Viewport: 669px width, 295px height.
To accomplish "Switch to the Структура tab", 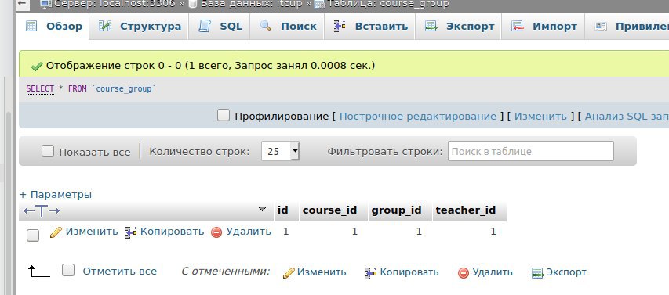I will click(x=139, y=27).
